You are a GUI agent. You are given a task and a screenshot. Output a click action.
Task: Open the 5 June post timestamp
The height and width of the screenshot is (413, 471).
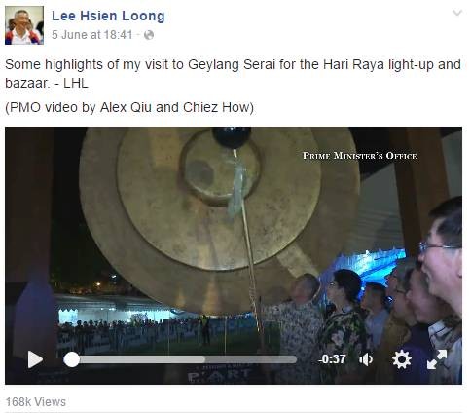coord(92,35)
